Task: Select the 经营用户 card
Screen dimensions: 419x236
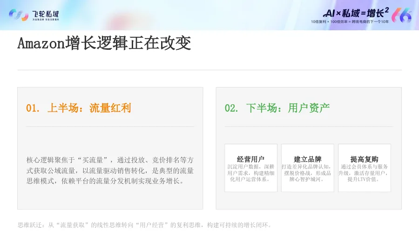Action: pos(251,168)
